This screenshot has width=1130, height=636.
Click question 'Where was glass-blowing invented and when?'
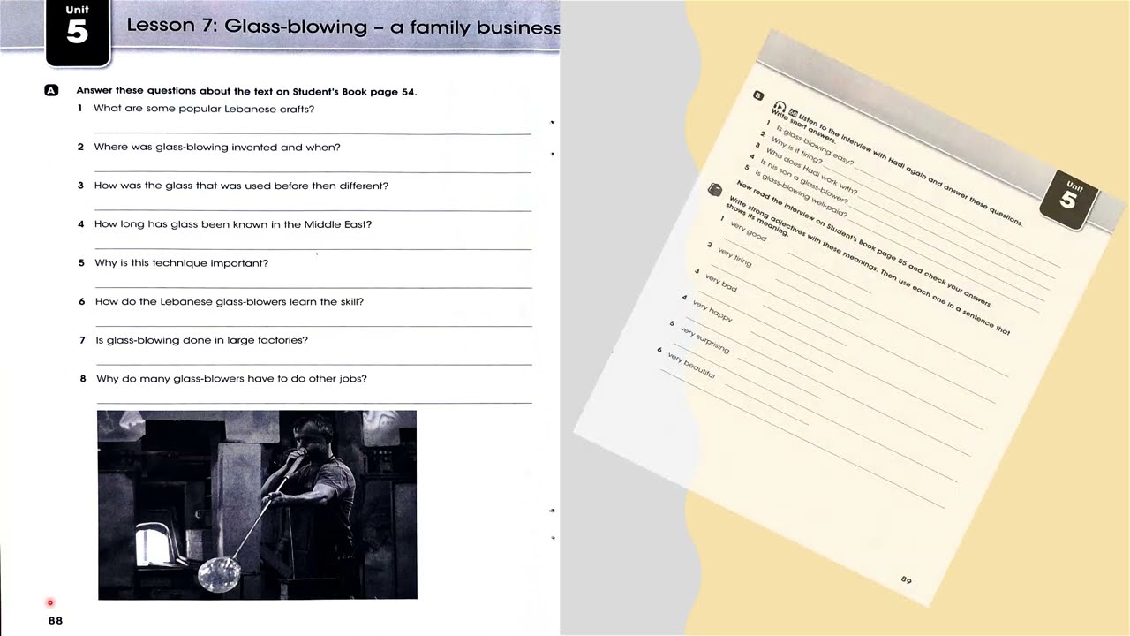pyautogui.click(x=217, y=148)
